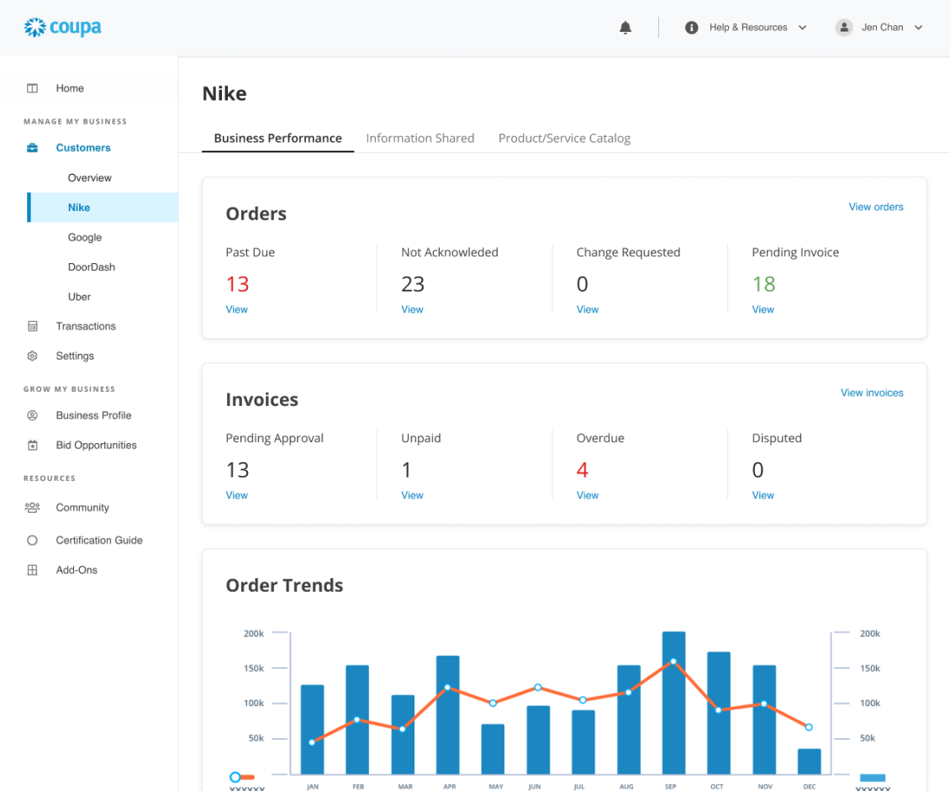This screenshot has height=791, width=950.
Task: Click the Coupa logo
Action: pyautogui.click(x=63, y=28)
